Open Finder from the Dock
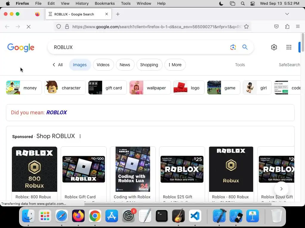 click(28, 216)
